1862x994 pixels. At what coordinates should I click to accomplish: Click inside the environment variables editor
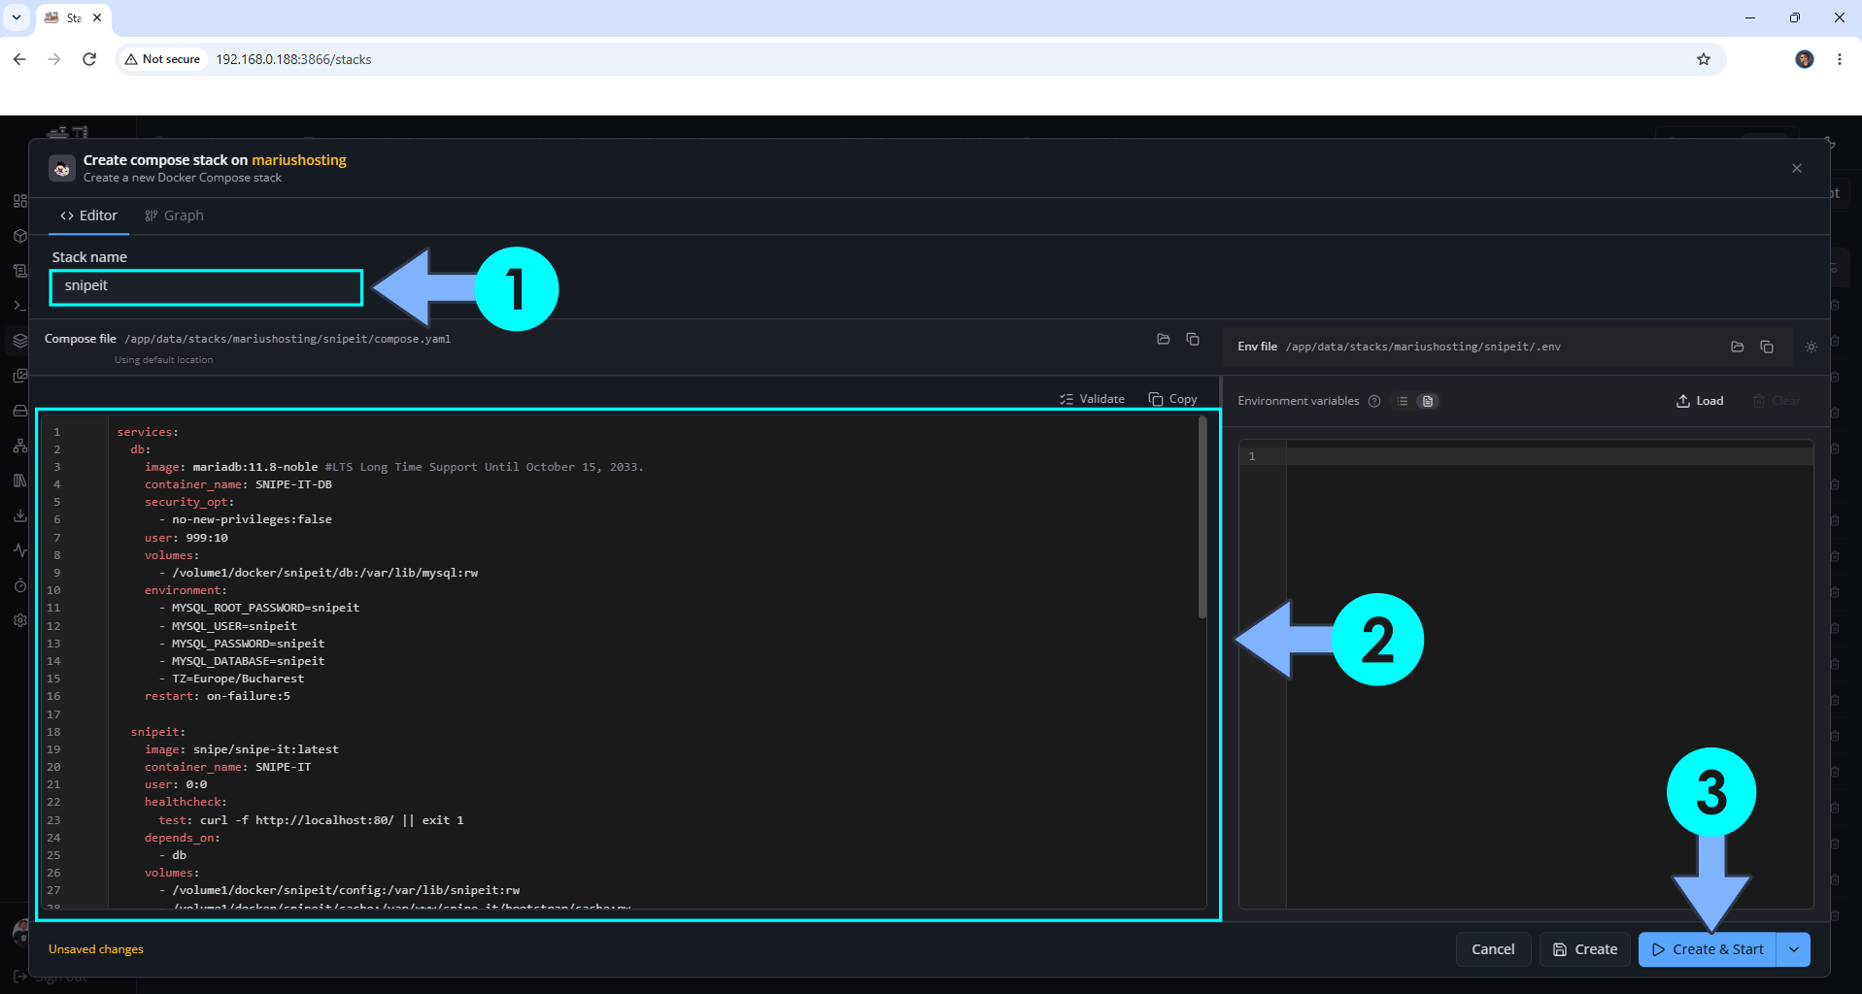coord(1526,675)
